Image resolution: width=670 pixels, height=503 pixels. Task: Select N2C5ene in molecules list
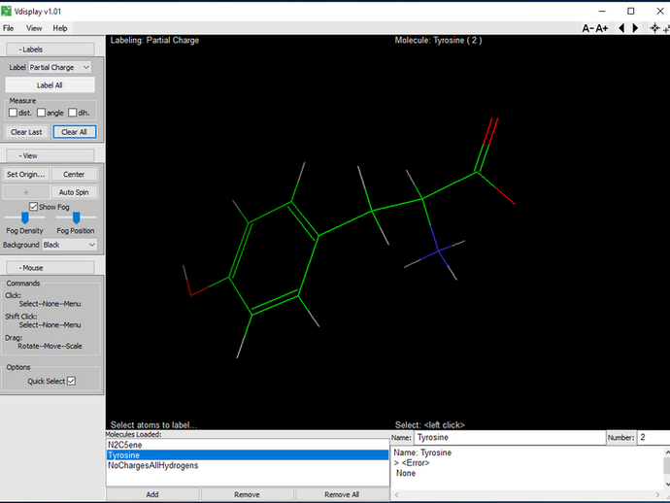coord(248,445)
